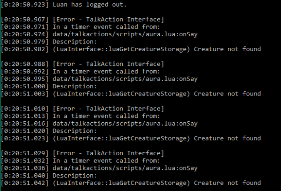Click timestamp 0:20:50.923 at top

(25, 4)
